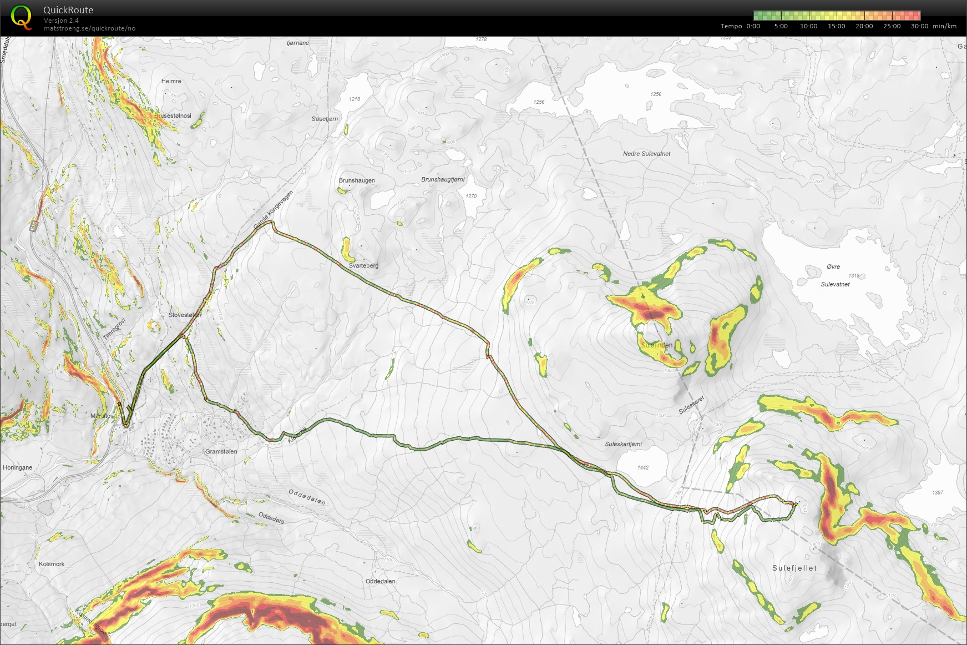This screenshot has width=967, height=645.
Task: Click the route's northern turning point on Gamle kongevegen
Action: 271,222
